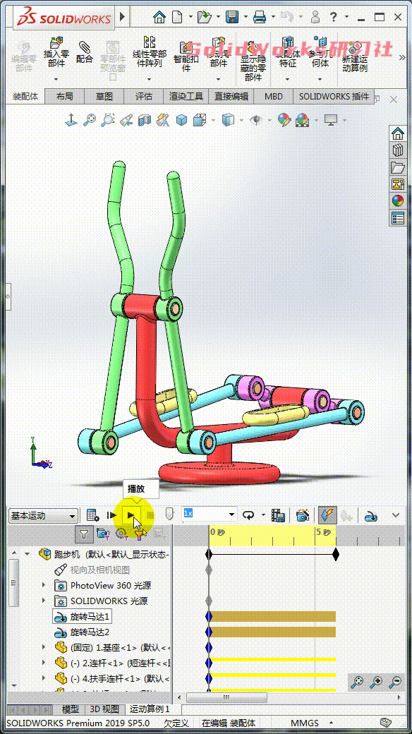The image size is (412, 734).
Task: Open playback mode dropdown arrow
Action: coord(263,515)
